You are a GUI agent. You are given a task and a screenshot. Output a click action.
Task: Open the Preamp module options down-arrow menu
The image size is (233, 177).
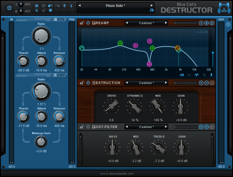(x=201, y=23)
